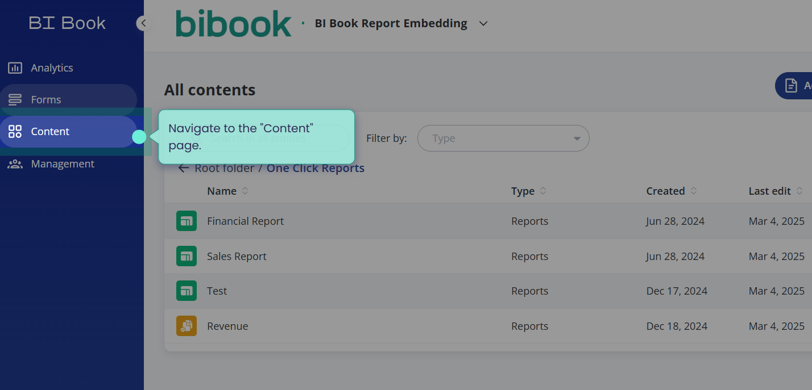Click the back arrow beside Root folder

(183, 168)
